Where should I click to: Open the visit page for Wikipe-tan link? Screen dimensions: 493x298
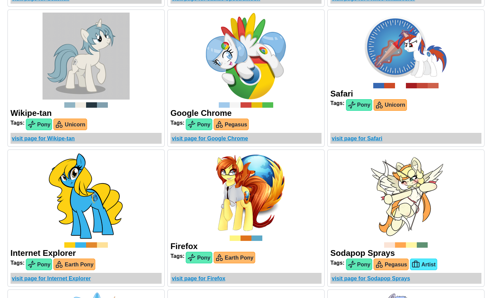click(43, 139)
